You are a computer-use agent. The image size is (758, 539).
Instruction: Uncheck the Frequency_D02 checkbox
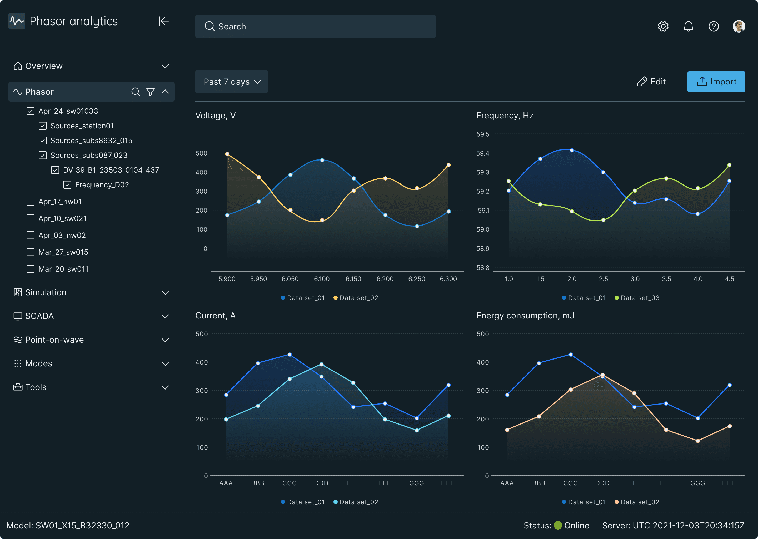[67, 185]
